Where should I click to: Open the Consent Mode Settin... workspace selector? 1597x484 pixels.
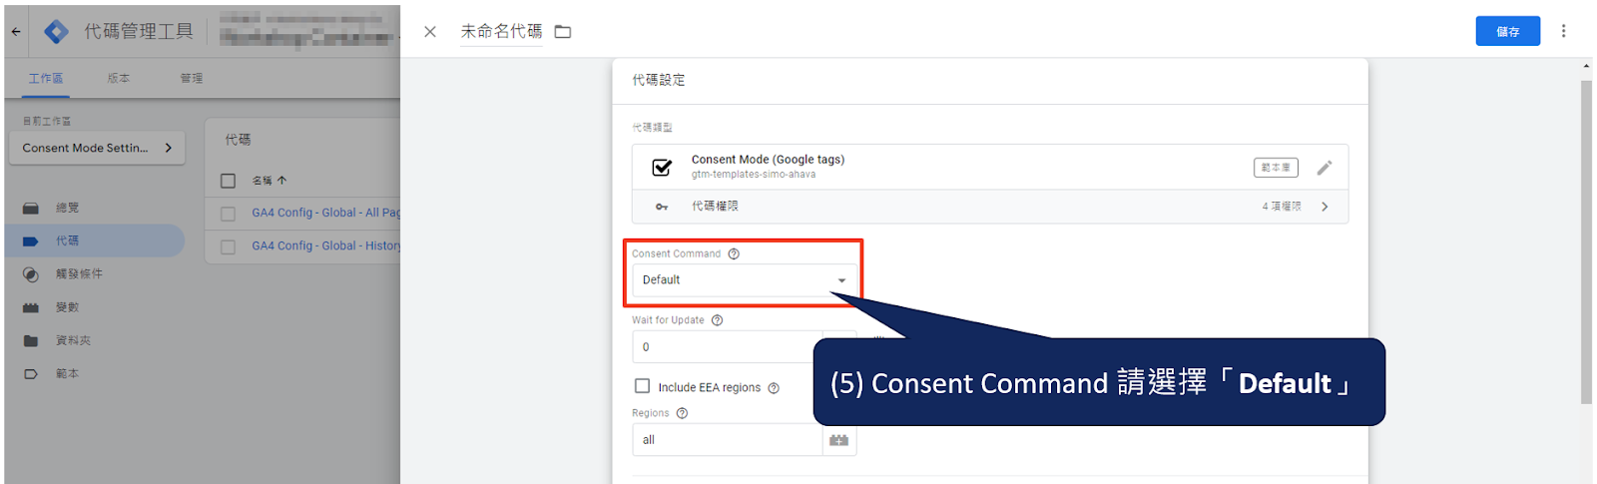point(97,148)
